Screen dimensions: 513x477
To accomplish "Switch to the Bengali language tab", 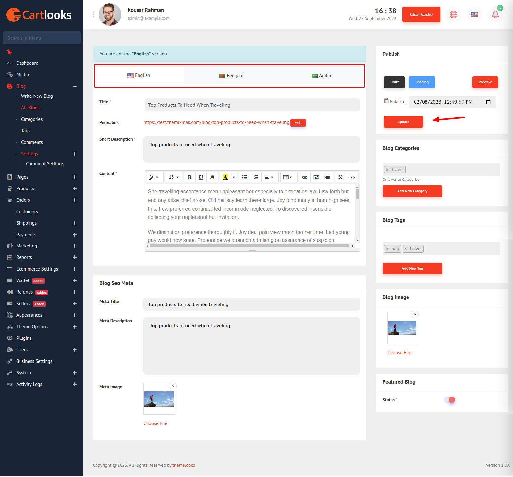I will coord(230,76).
